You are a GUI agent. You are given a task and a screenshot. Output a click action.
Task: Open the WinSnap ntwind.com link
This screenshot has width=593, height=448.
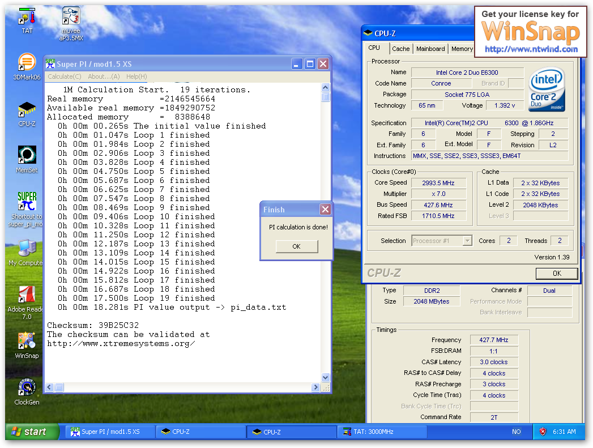(x=531, y=49)
